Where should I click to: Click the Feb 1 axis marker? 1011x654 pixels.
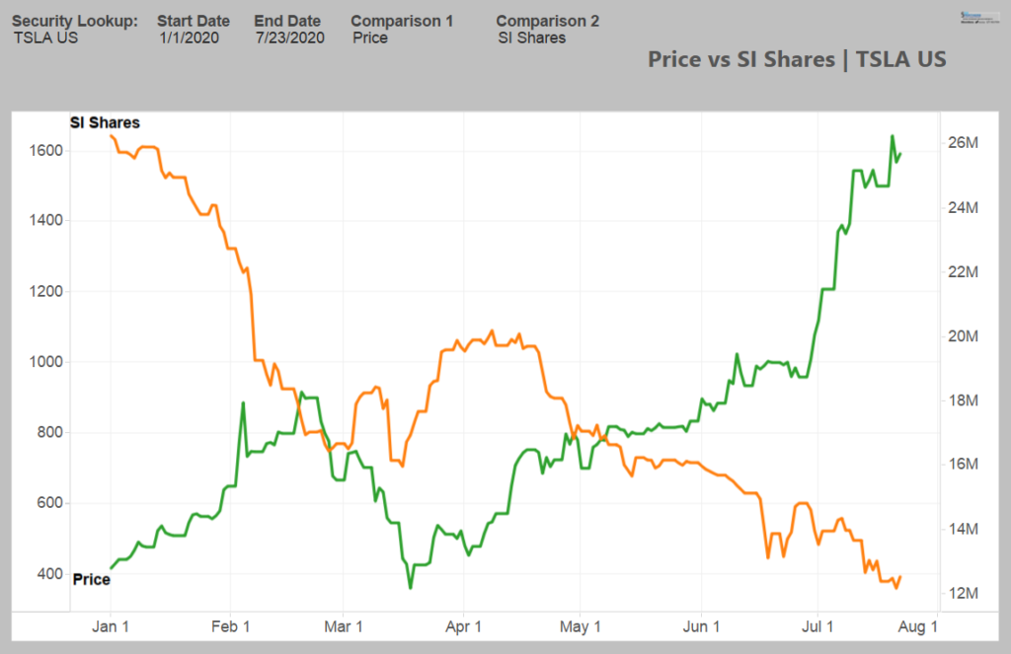click(230, 626)
